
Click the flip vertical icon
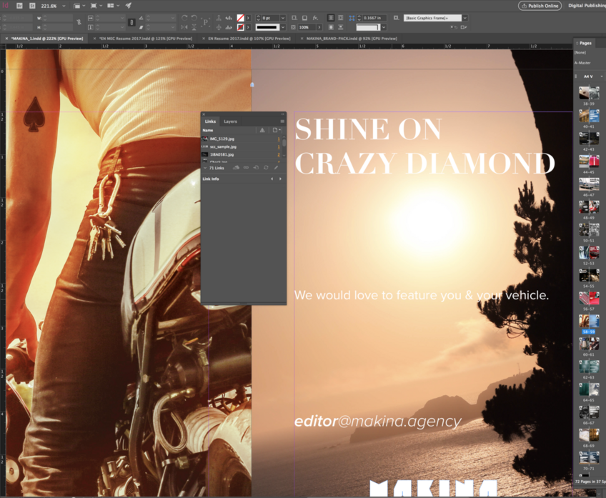(194, 27)
